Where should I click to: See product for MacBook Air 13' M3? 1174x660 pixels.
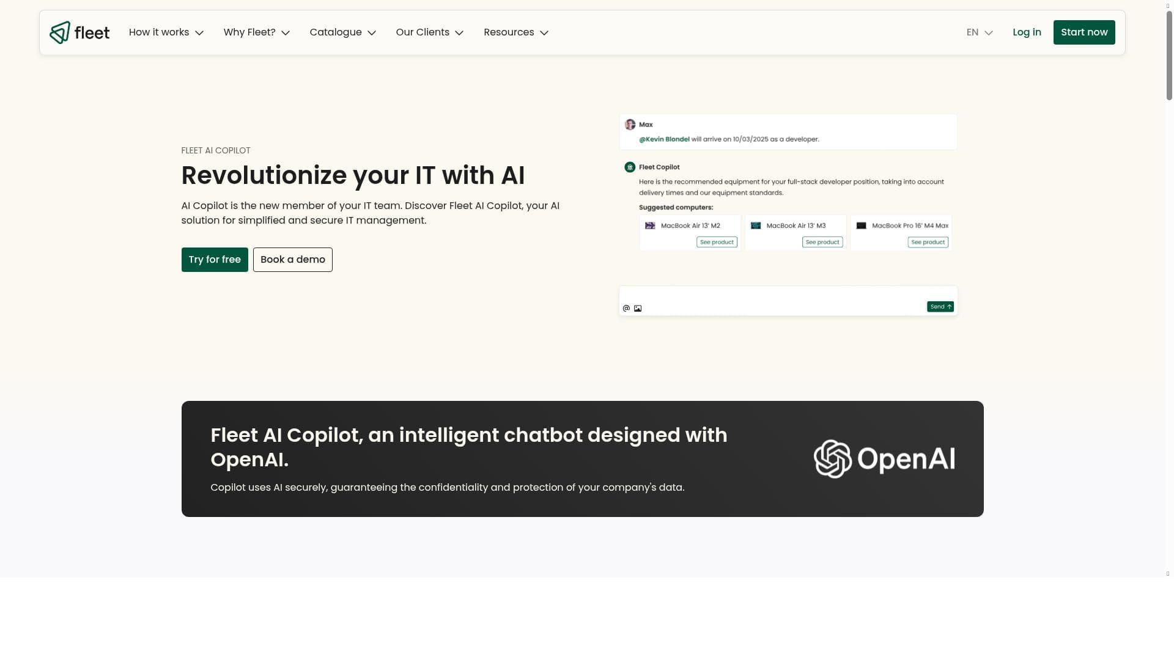click(x=822, y=243)
